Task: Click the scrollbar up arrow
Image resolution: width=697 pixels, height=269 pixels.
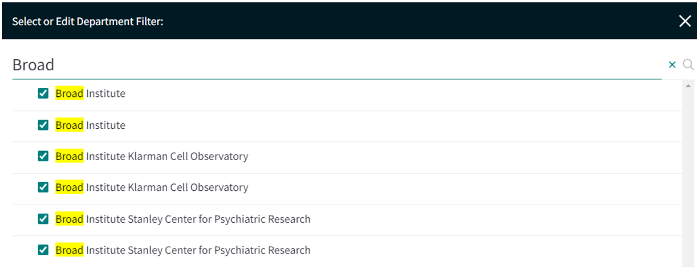Action: point(688,86)
